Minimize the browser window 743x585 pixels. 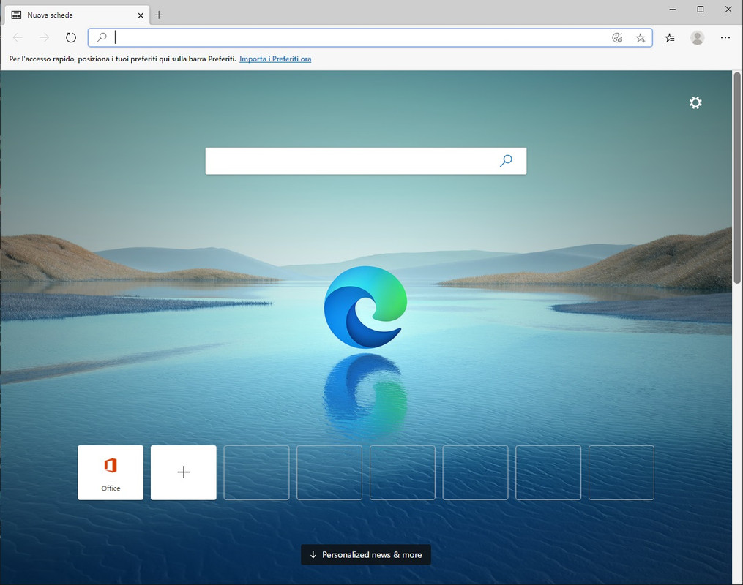pyautogui.click(x=673, y=9)
